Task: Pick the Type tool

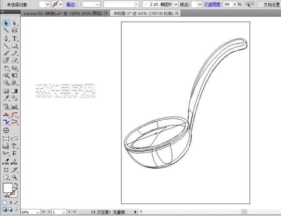Action: click(15, 38)
